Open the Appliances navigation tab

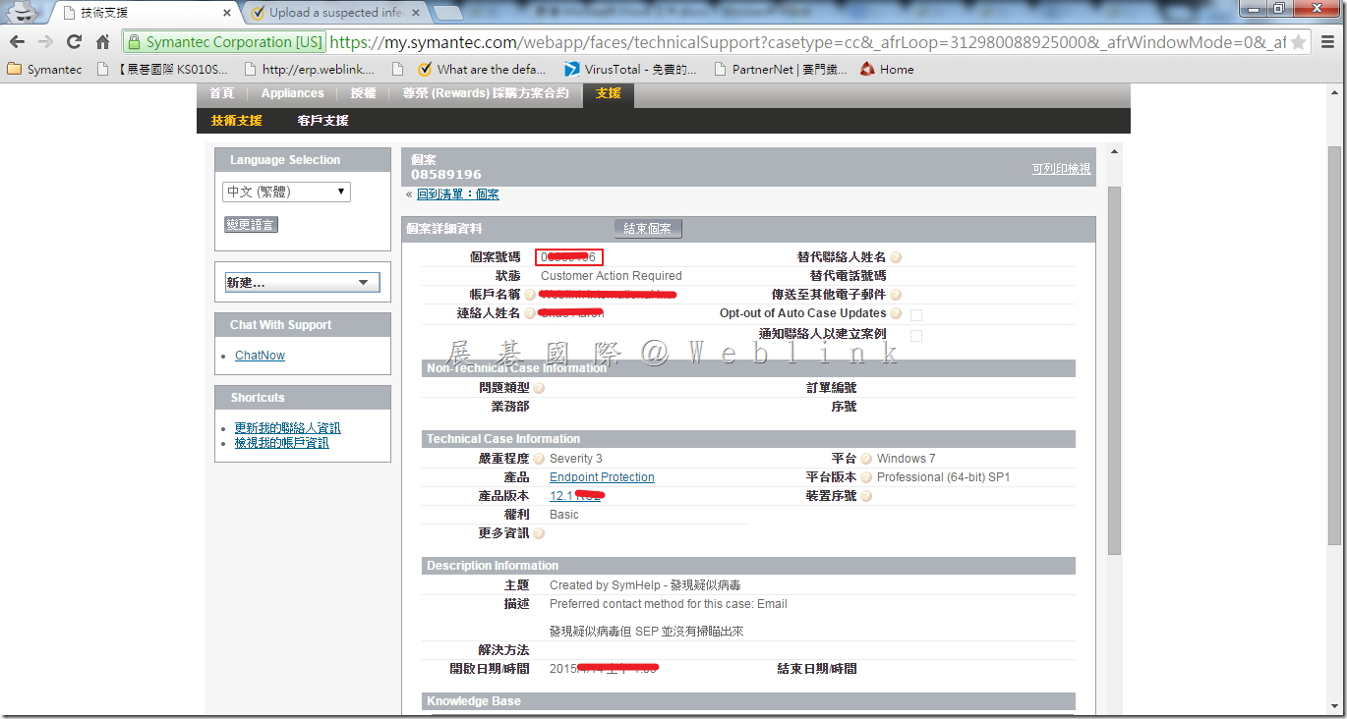tap(292, 93)
